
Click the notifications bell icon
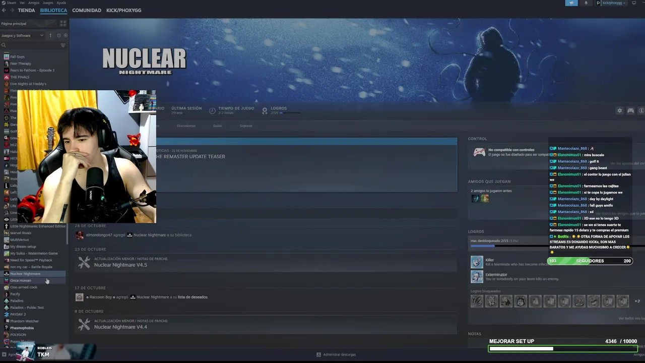coord(586,3)
